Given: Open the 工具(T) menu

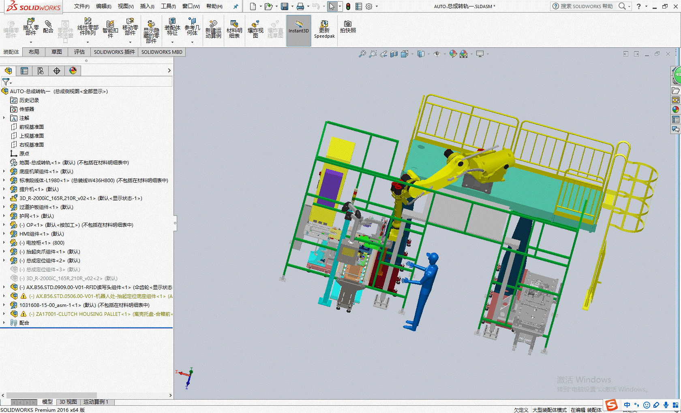Looking at the screenshot, I should click(168, 6).
